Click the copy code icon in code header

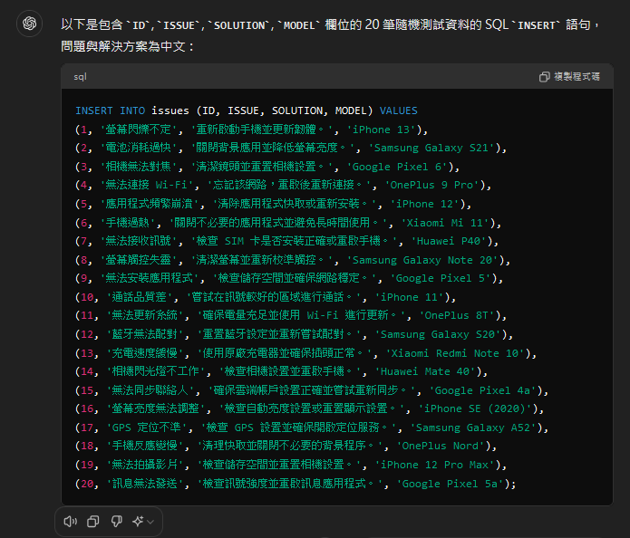click(x=544, y=77)
